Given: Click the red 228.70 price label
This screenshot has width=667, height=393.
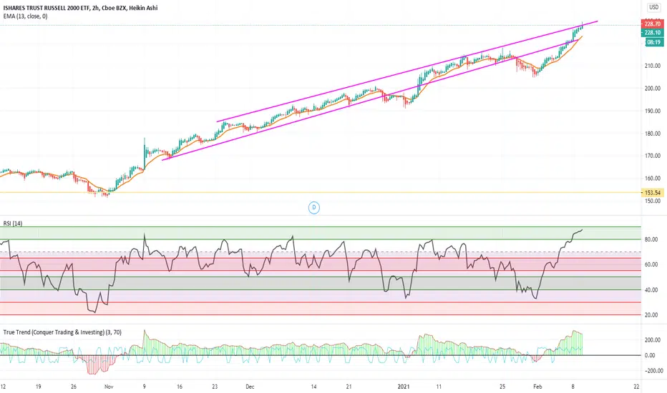Looking at the screenshot, I should 652,24.
